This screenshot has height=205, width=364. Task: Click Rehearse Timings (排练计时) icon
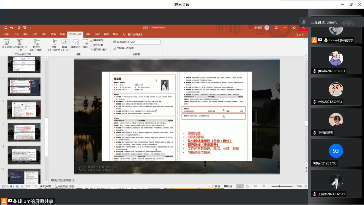(75, 42)
